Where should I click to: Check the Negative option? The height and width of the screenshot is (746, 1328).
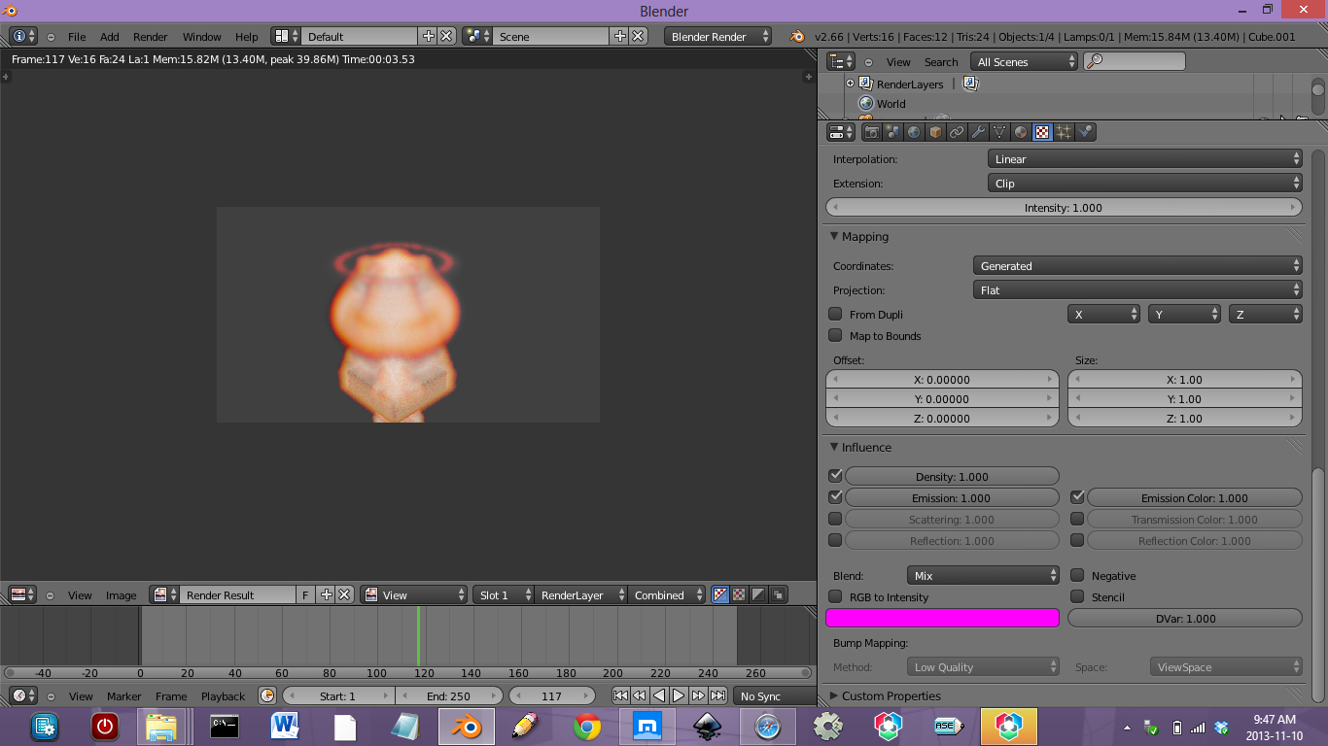(x=1077, y=575)
